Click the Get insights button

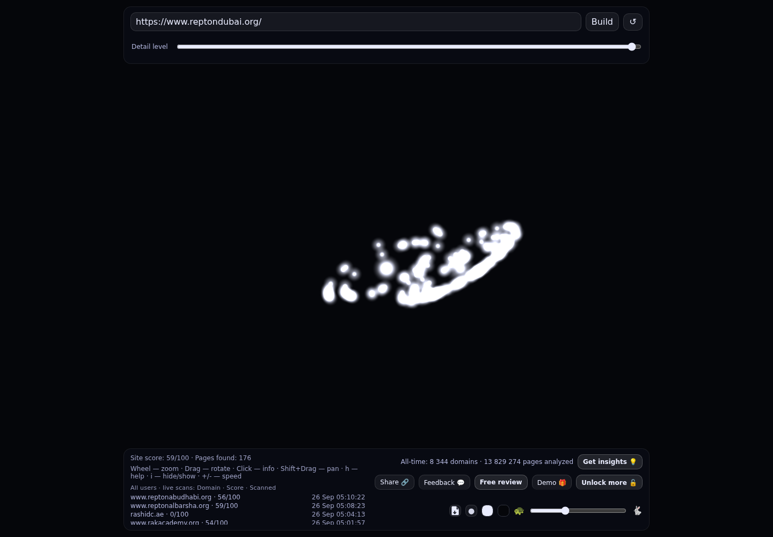(x=610, y=462)
